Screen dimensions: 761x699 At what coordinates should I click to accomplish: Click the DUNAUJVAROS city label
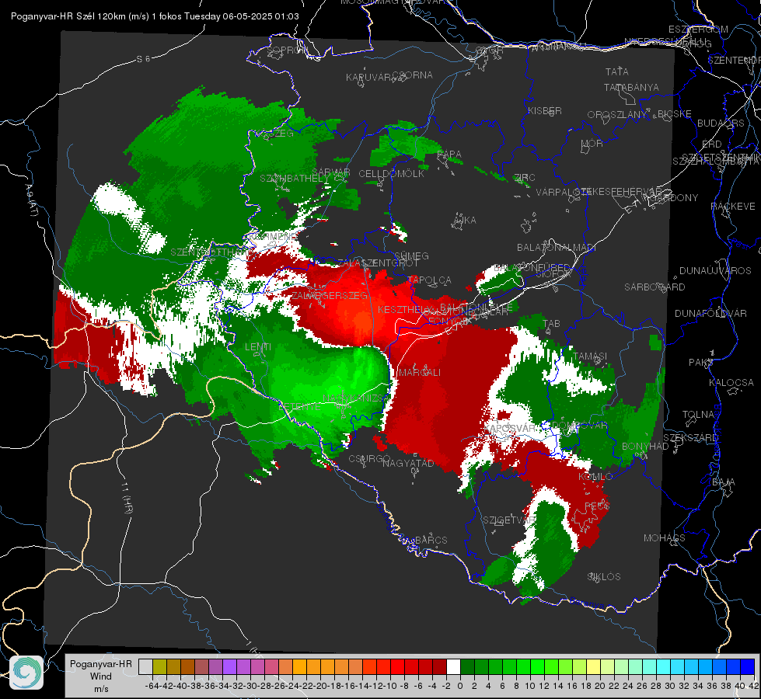coord(715,271)
